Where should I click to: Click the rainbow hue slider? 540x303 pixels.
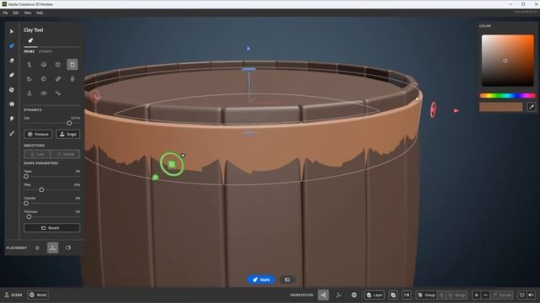(508, 95)
